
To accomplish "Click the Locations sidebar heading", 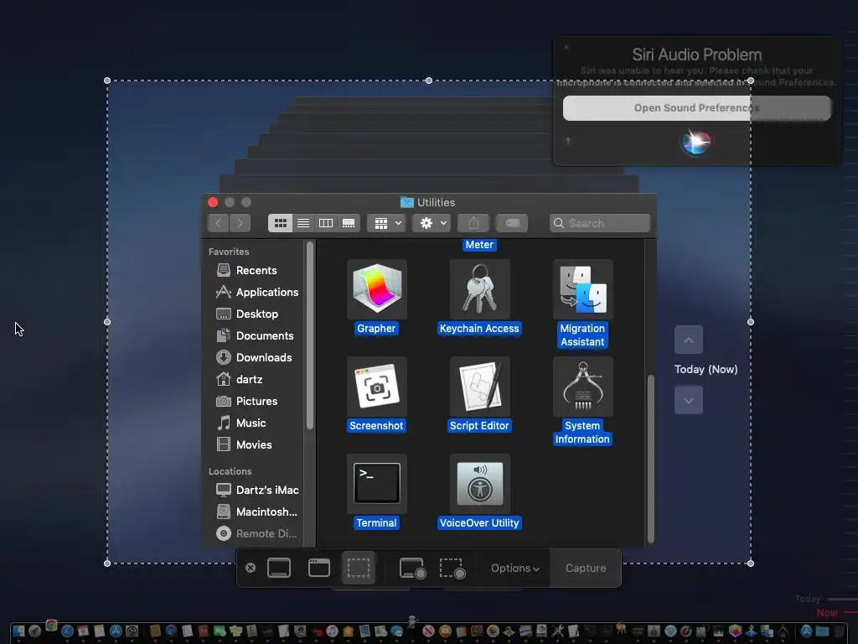I will click(x=230, y=471).
